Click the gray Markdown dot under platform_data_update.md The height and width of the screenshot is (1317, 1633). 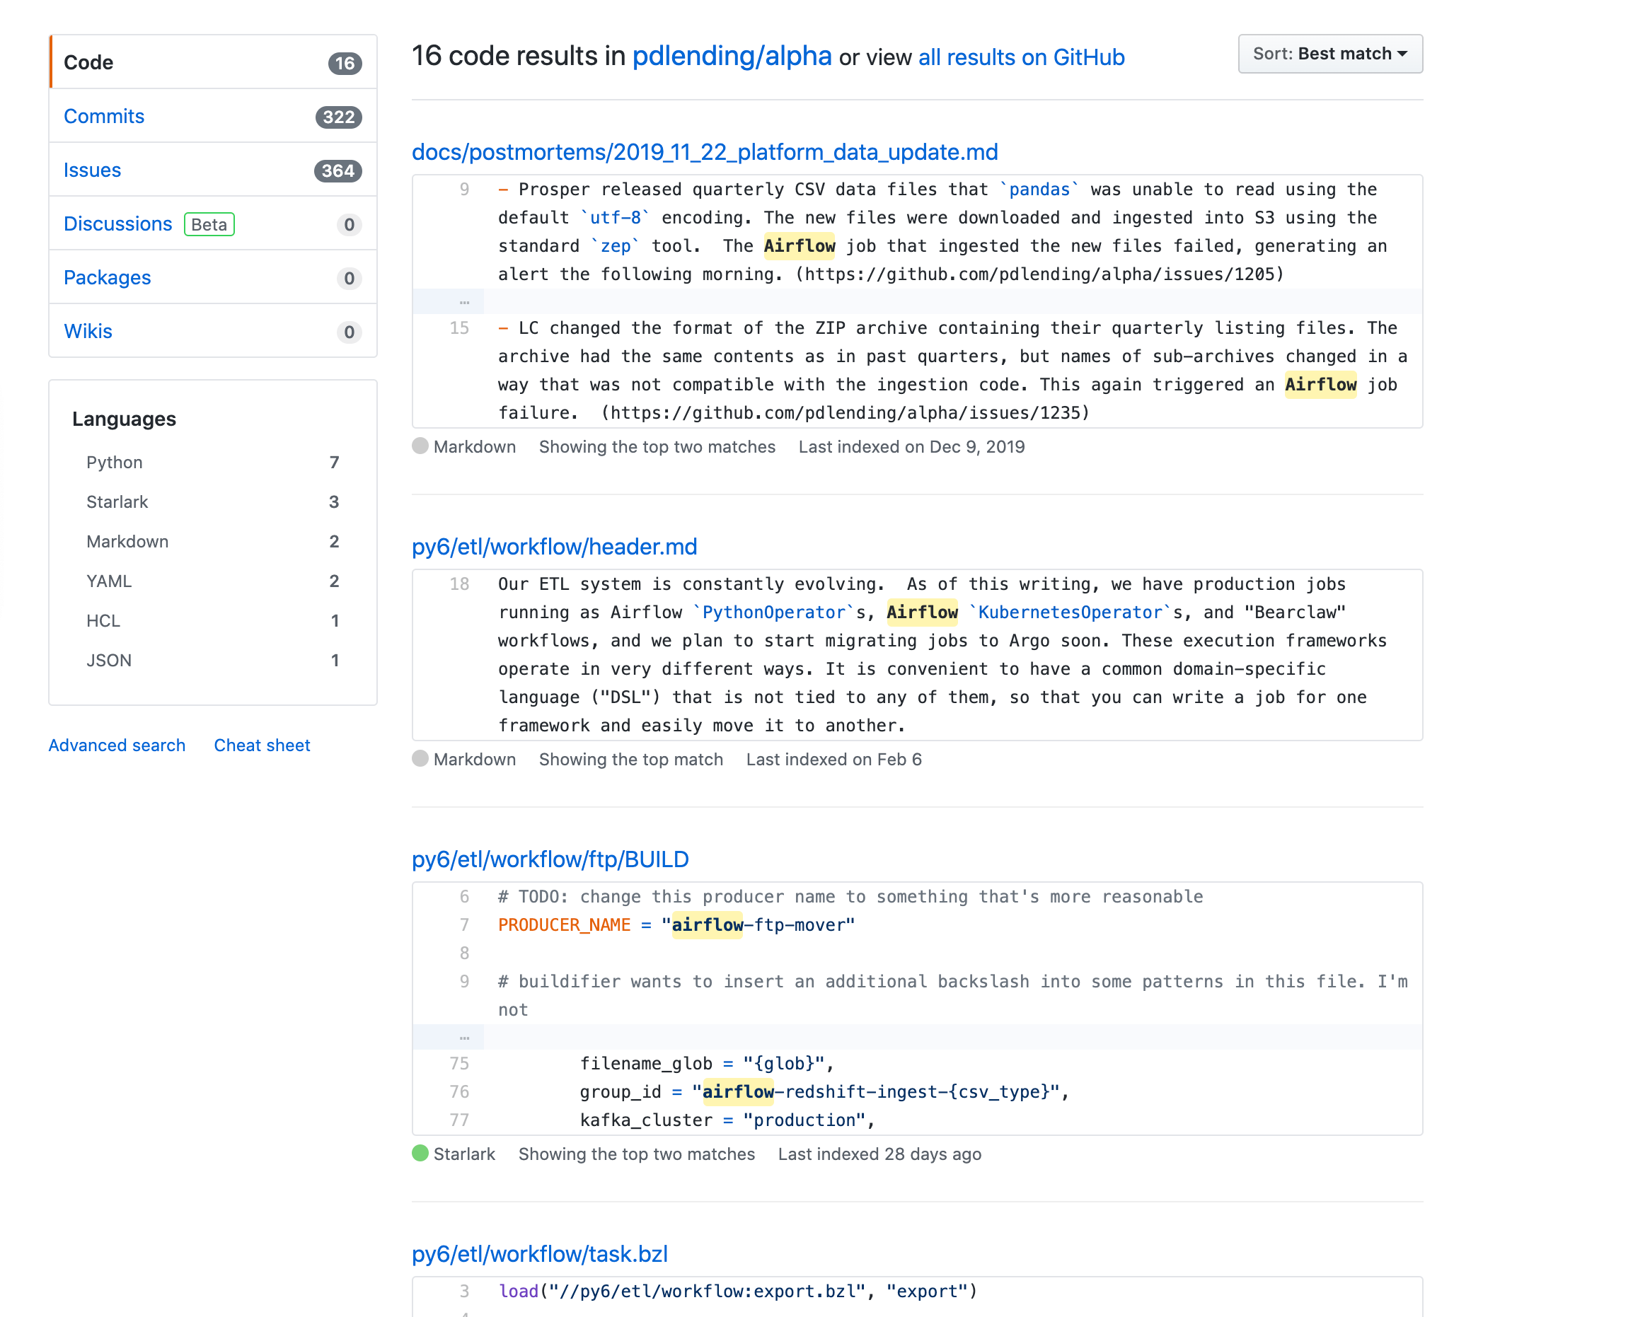(420, 446)
